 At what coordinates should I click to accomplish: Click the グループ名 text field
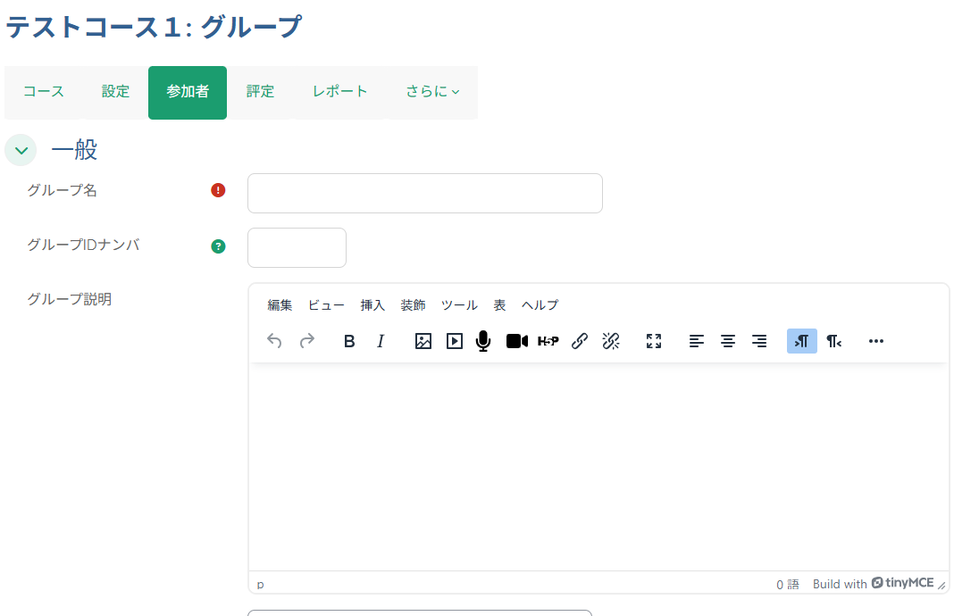click(424, 193)
